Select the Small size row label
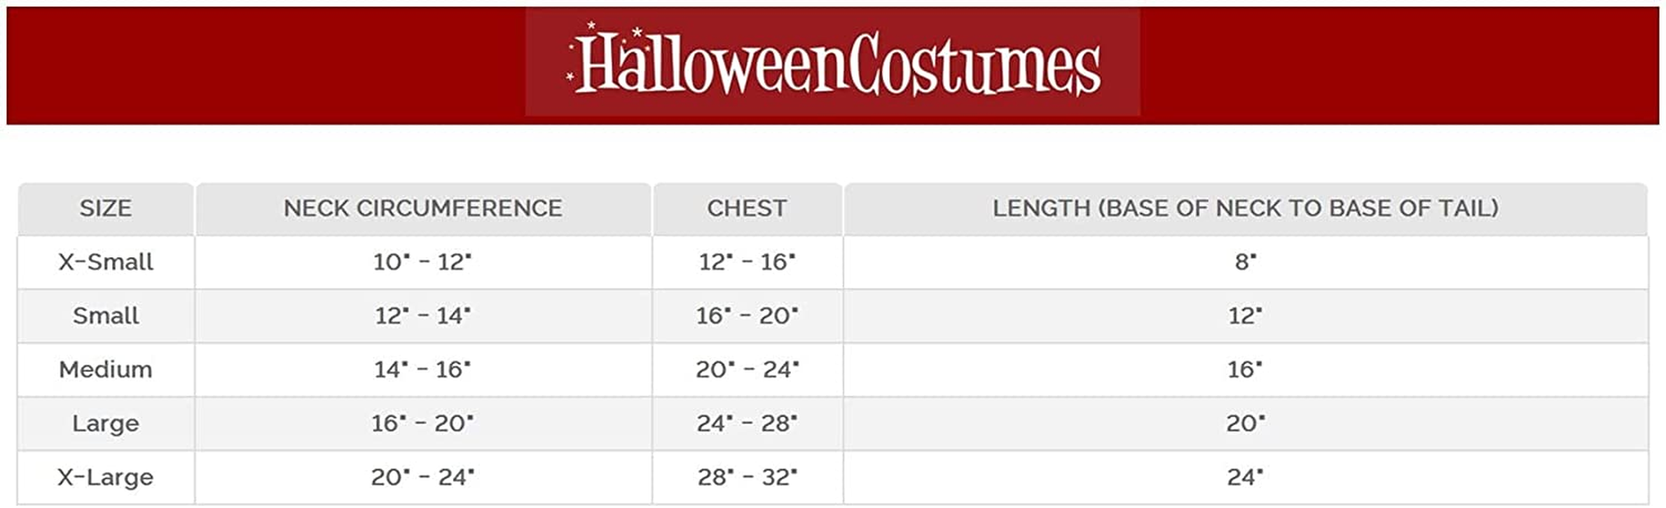Screen dimensions: 1666x508 pyautogui.click(x=106, y=316)
